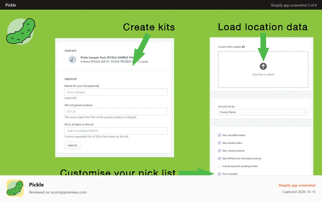The width and height of the screenshot is (322, 201).
Task: Open the Pickle Sampler Pack kit entry
Action: click(114, 59)
